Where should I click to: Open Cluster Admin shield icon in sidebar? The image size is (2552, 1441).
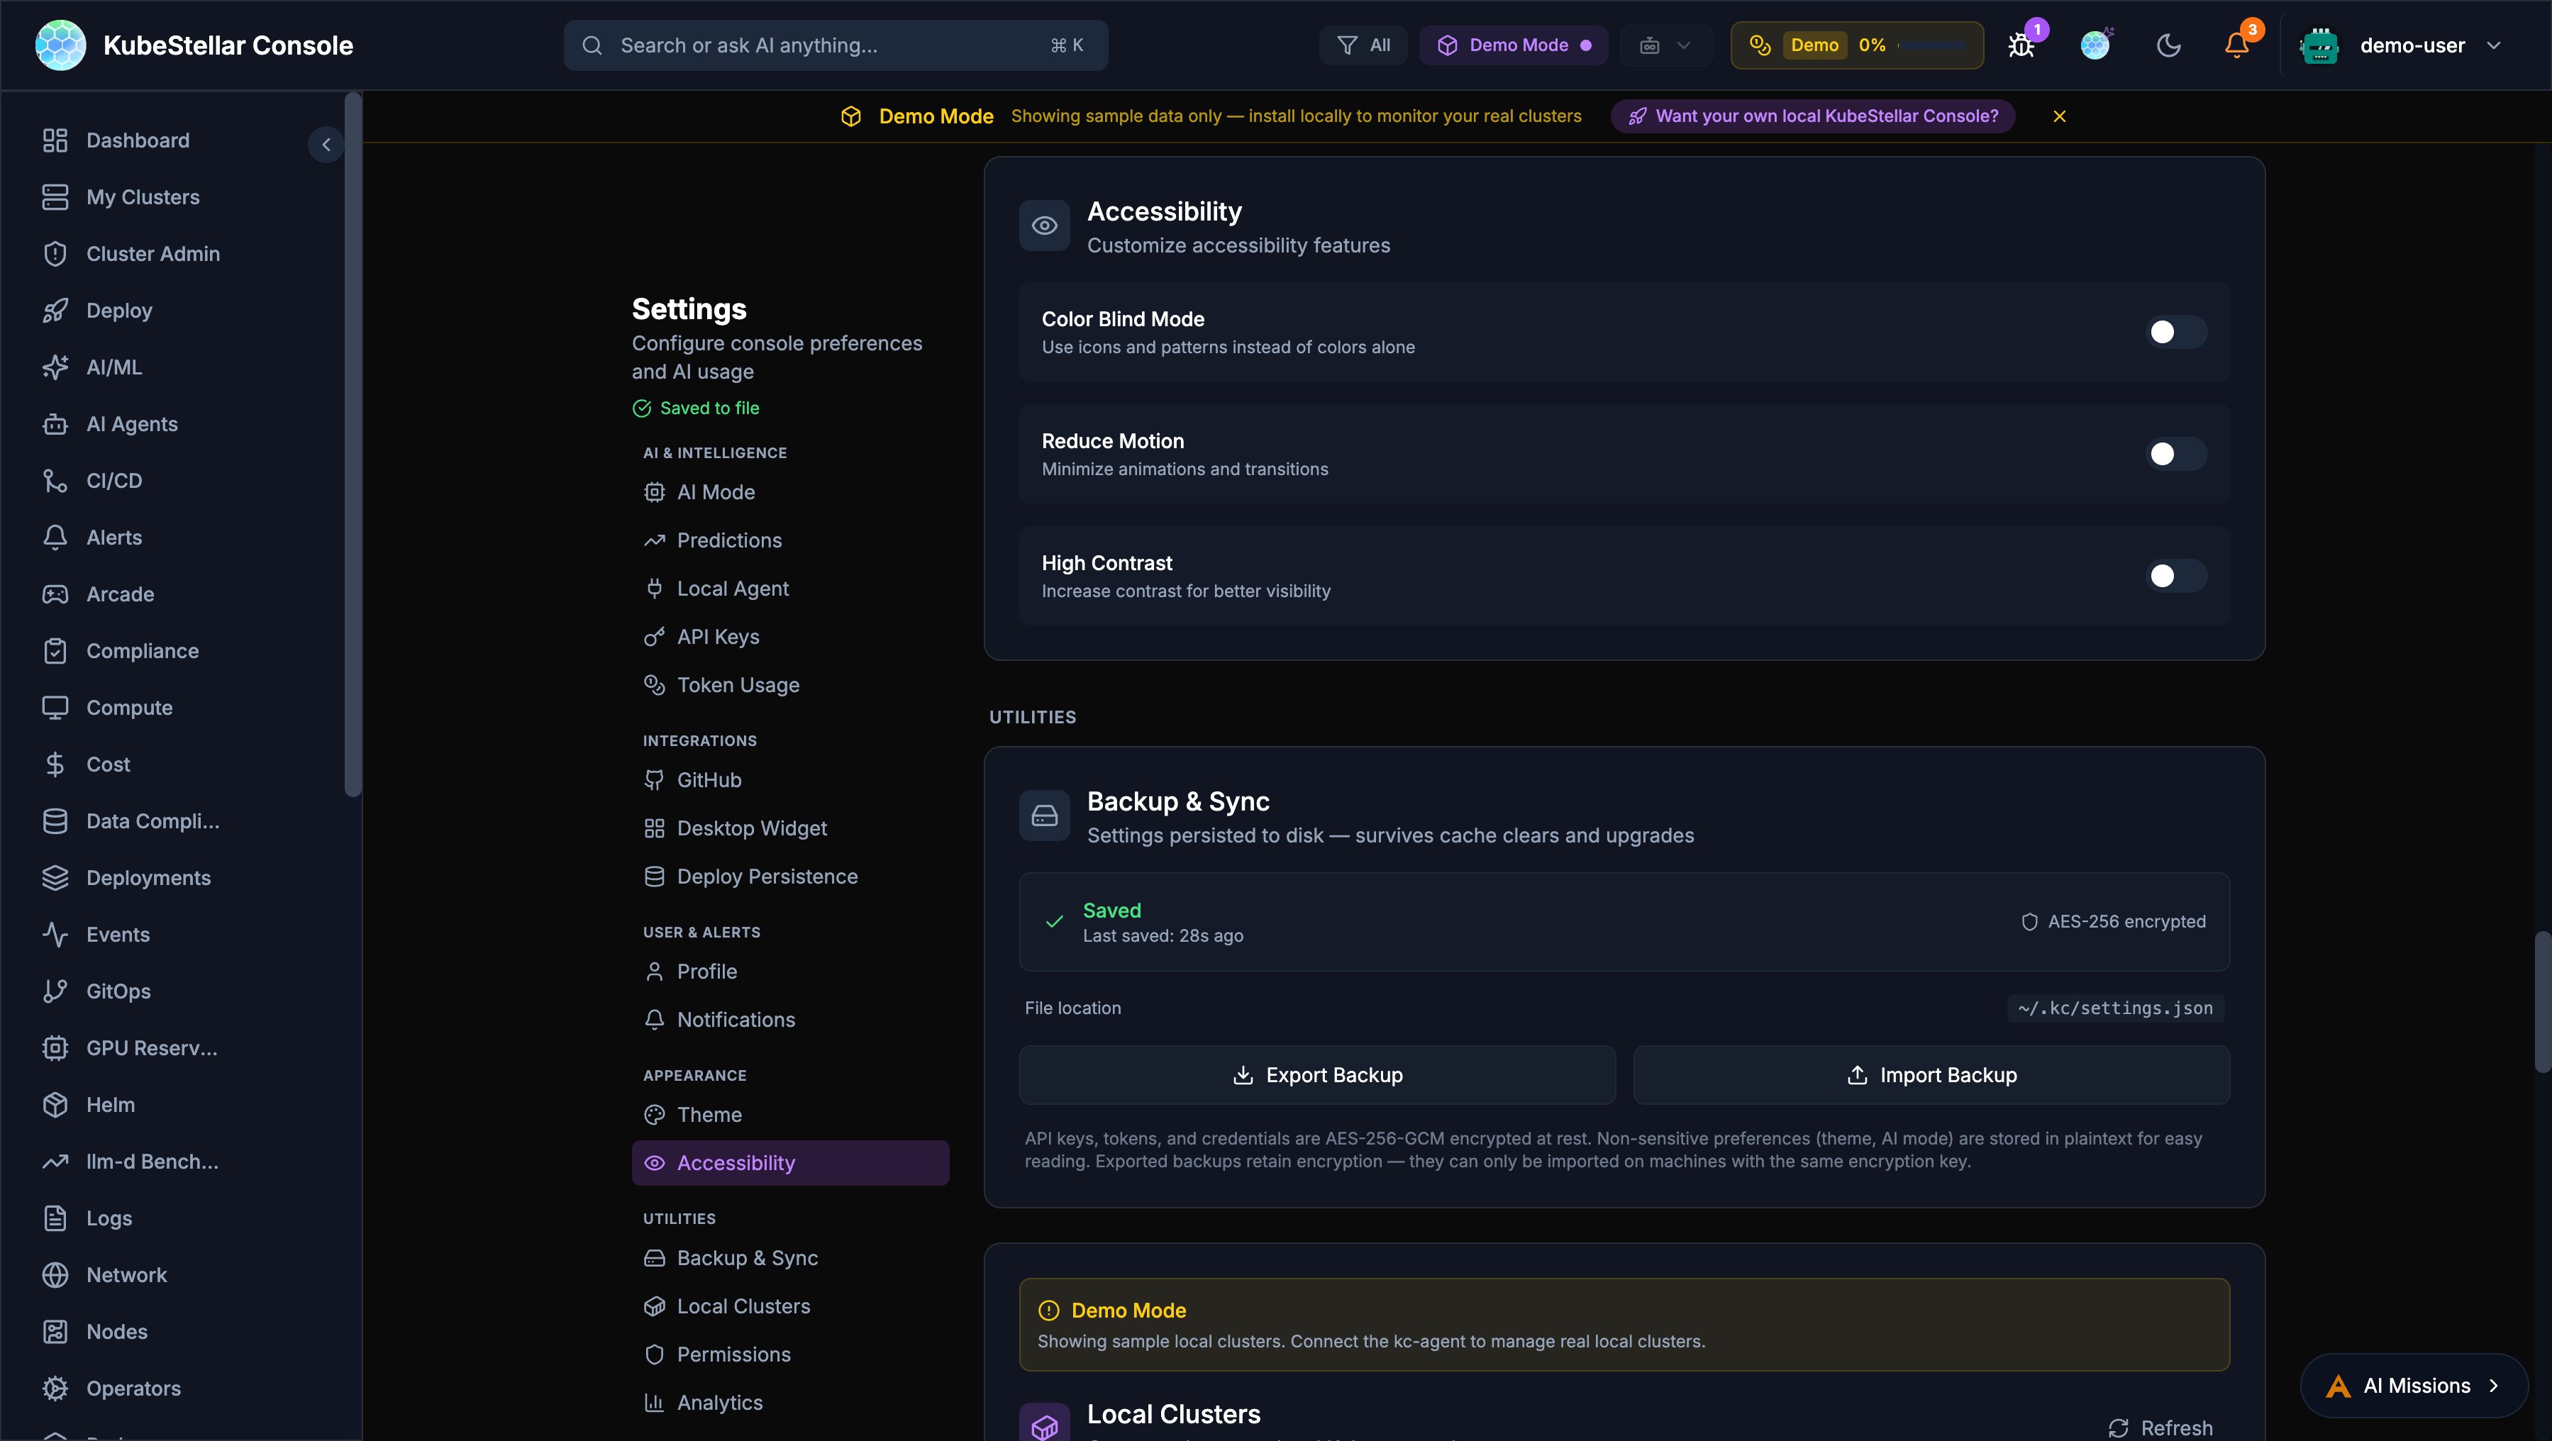(x=55, y=254)
